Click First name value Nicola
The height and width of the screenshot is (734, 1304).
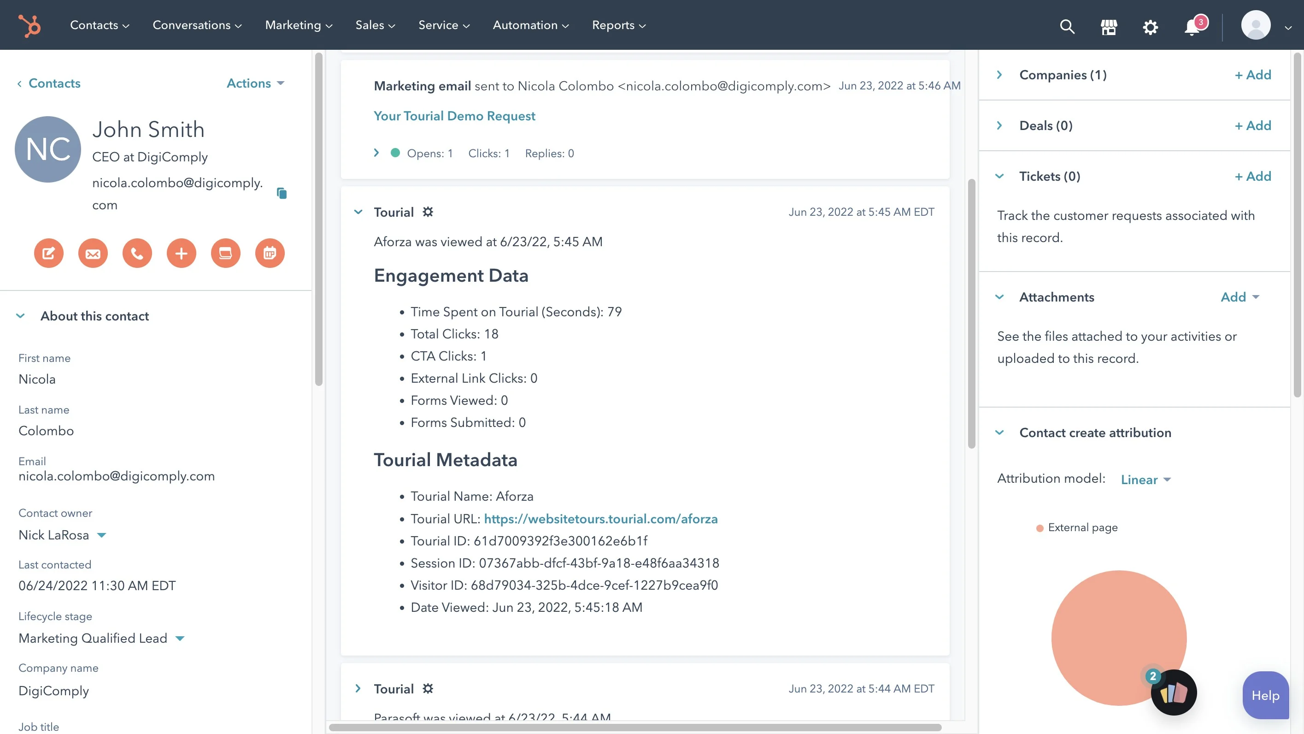(37, 379)
